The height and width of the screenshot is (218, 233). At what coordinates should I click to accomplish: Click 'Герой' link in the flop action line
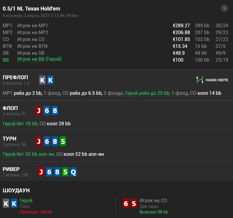pos(9,124)
